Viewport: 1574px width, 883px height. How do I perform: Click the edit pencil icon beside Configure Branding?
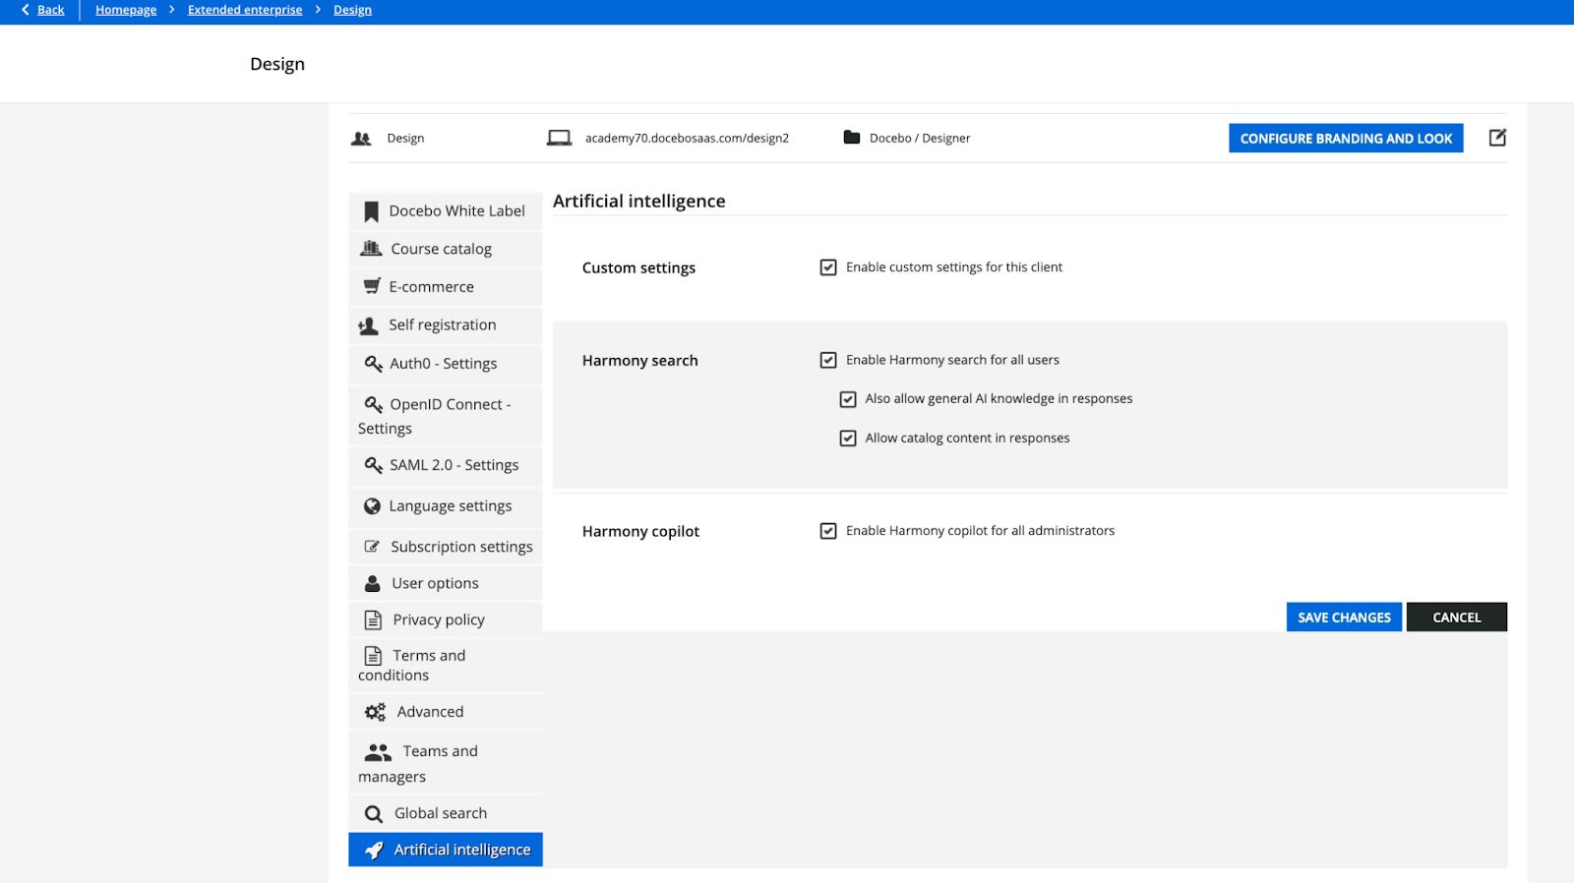point(1497,138)
